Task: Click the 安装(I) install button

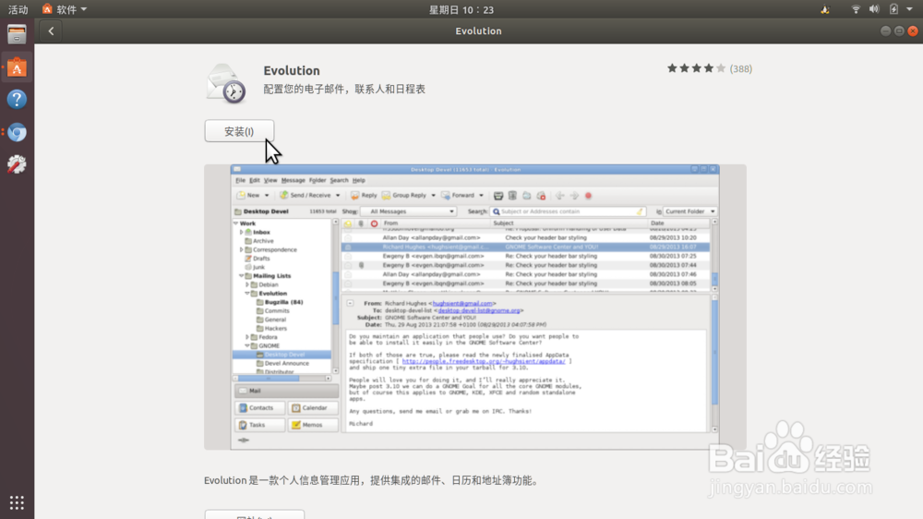Action: (x=239, y=131)
